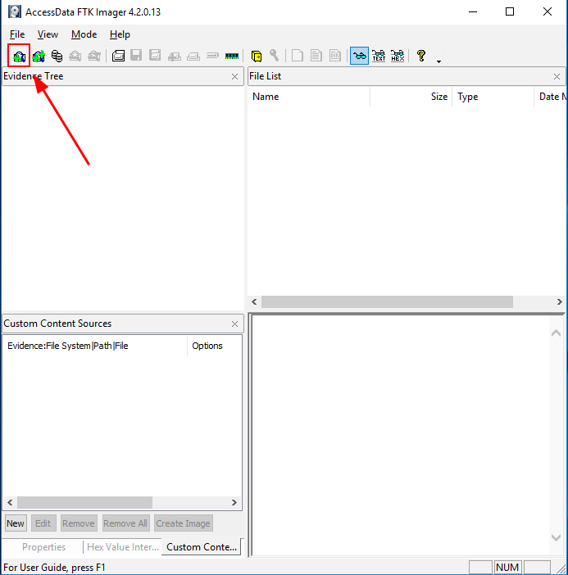Open the Mode menu

tap(84, 34)
